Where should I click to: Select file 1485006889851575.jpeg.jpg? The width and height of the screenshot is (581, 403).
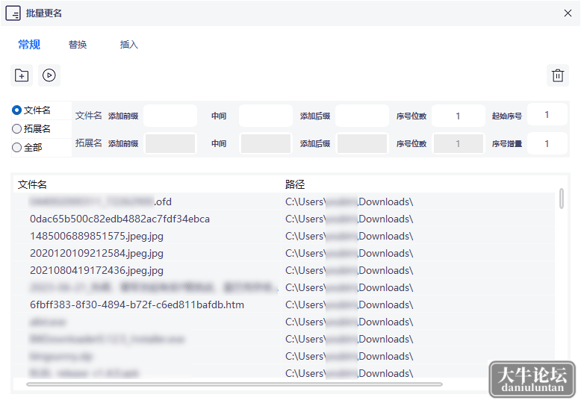pos(97,236)
